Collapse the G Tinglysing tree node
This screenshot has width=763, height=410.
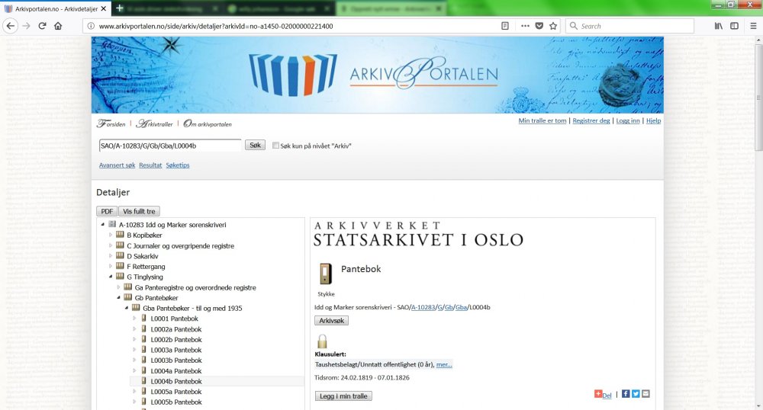(x=111, y=277)
